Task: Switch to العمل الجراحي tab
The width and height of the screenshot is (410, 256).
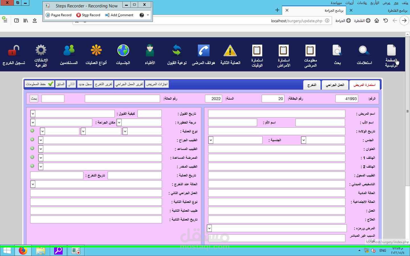Action: click(x=335, y=85)
